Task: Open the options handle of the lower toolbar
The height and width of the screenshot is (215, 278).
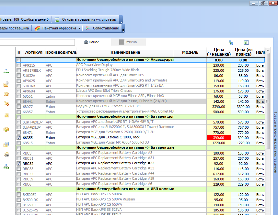Action: [x=123, y=28]
